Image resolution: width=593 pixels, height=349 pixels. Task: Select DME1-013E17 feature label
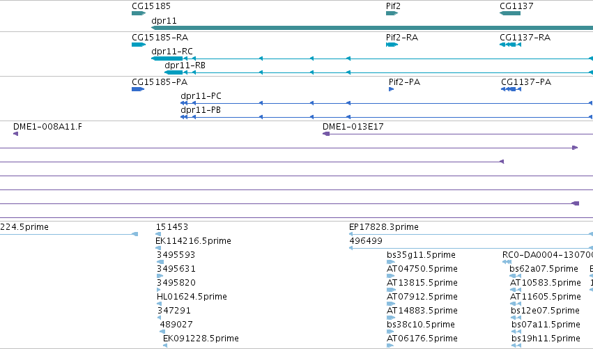point(353,127)
